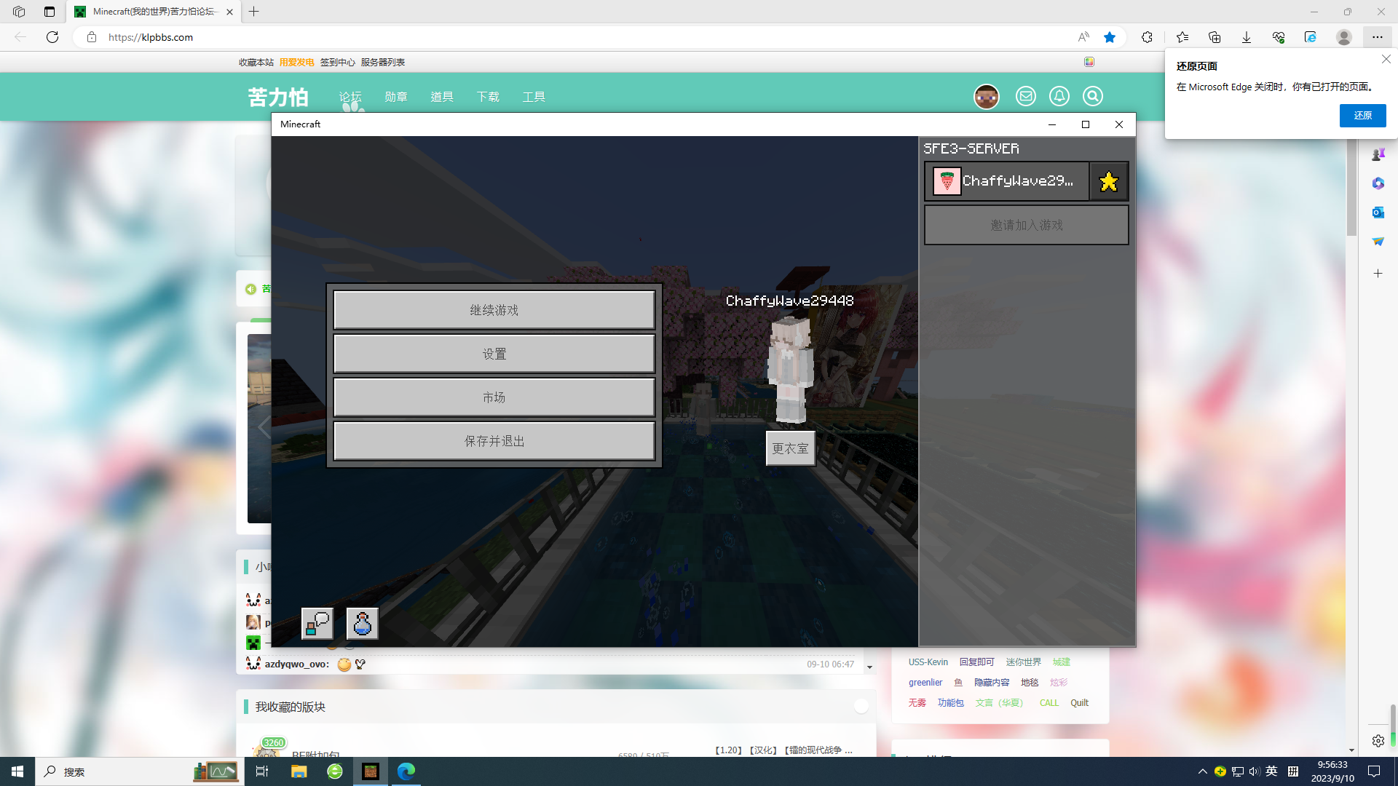The height and width of the screenshot is (786, 1398).
Task: Open the Windows Start menu
Action: point(17,771)
